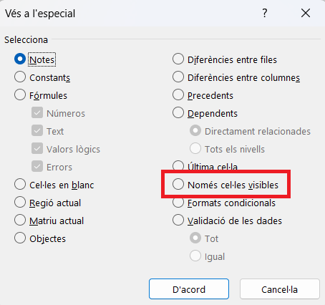Screen dimensions: 325x305
Task: Confirm with the D'acord button
Action: pyautogui.click(x=189, y=289)
